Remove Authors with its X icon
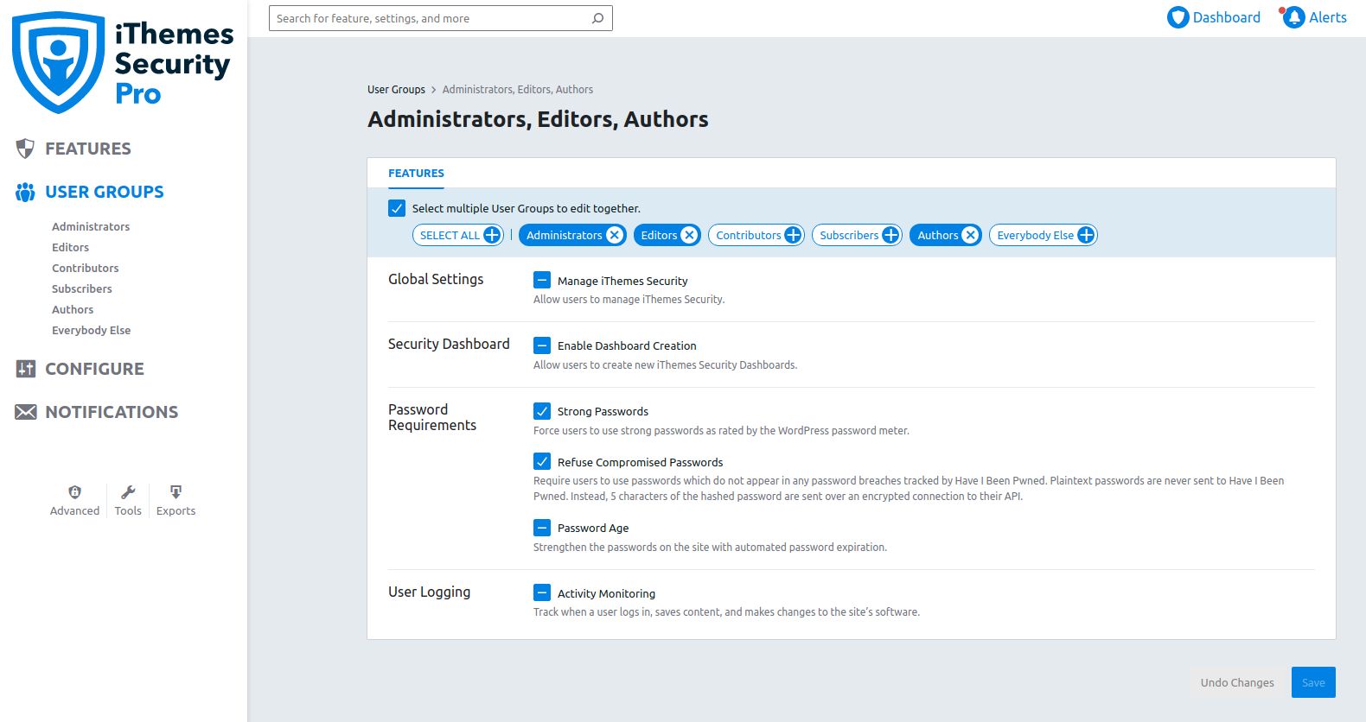The image size is (1366, 722). coord(970,235)
